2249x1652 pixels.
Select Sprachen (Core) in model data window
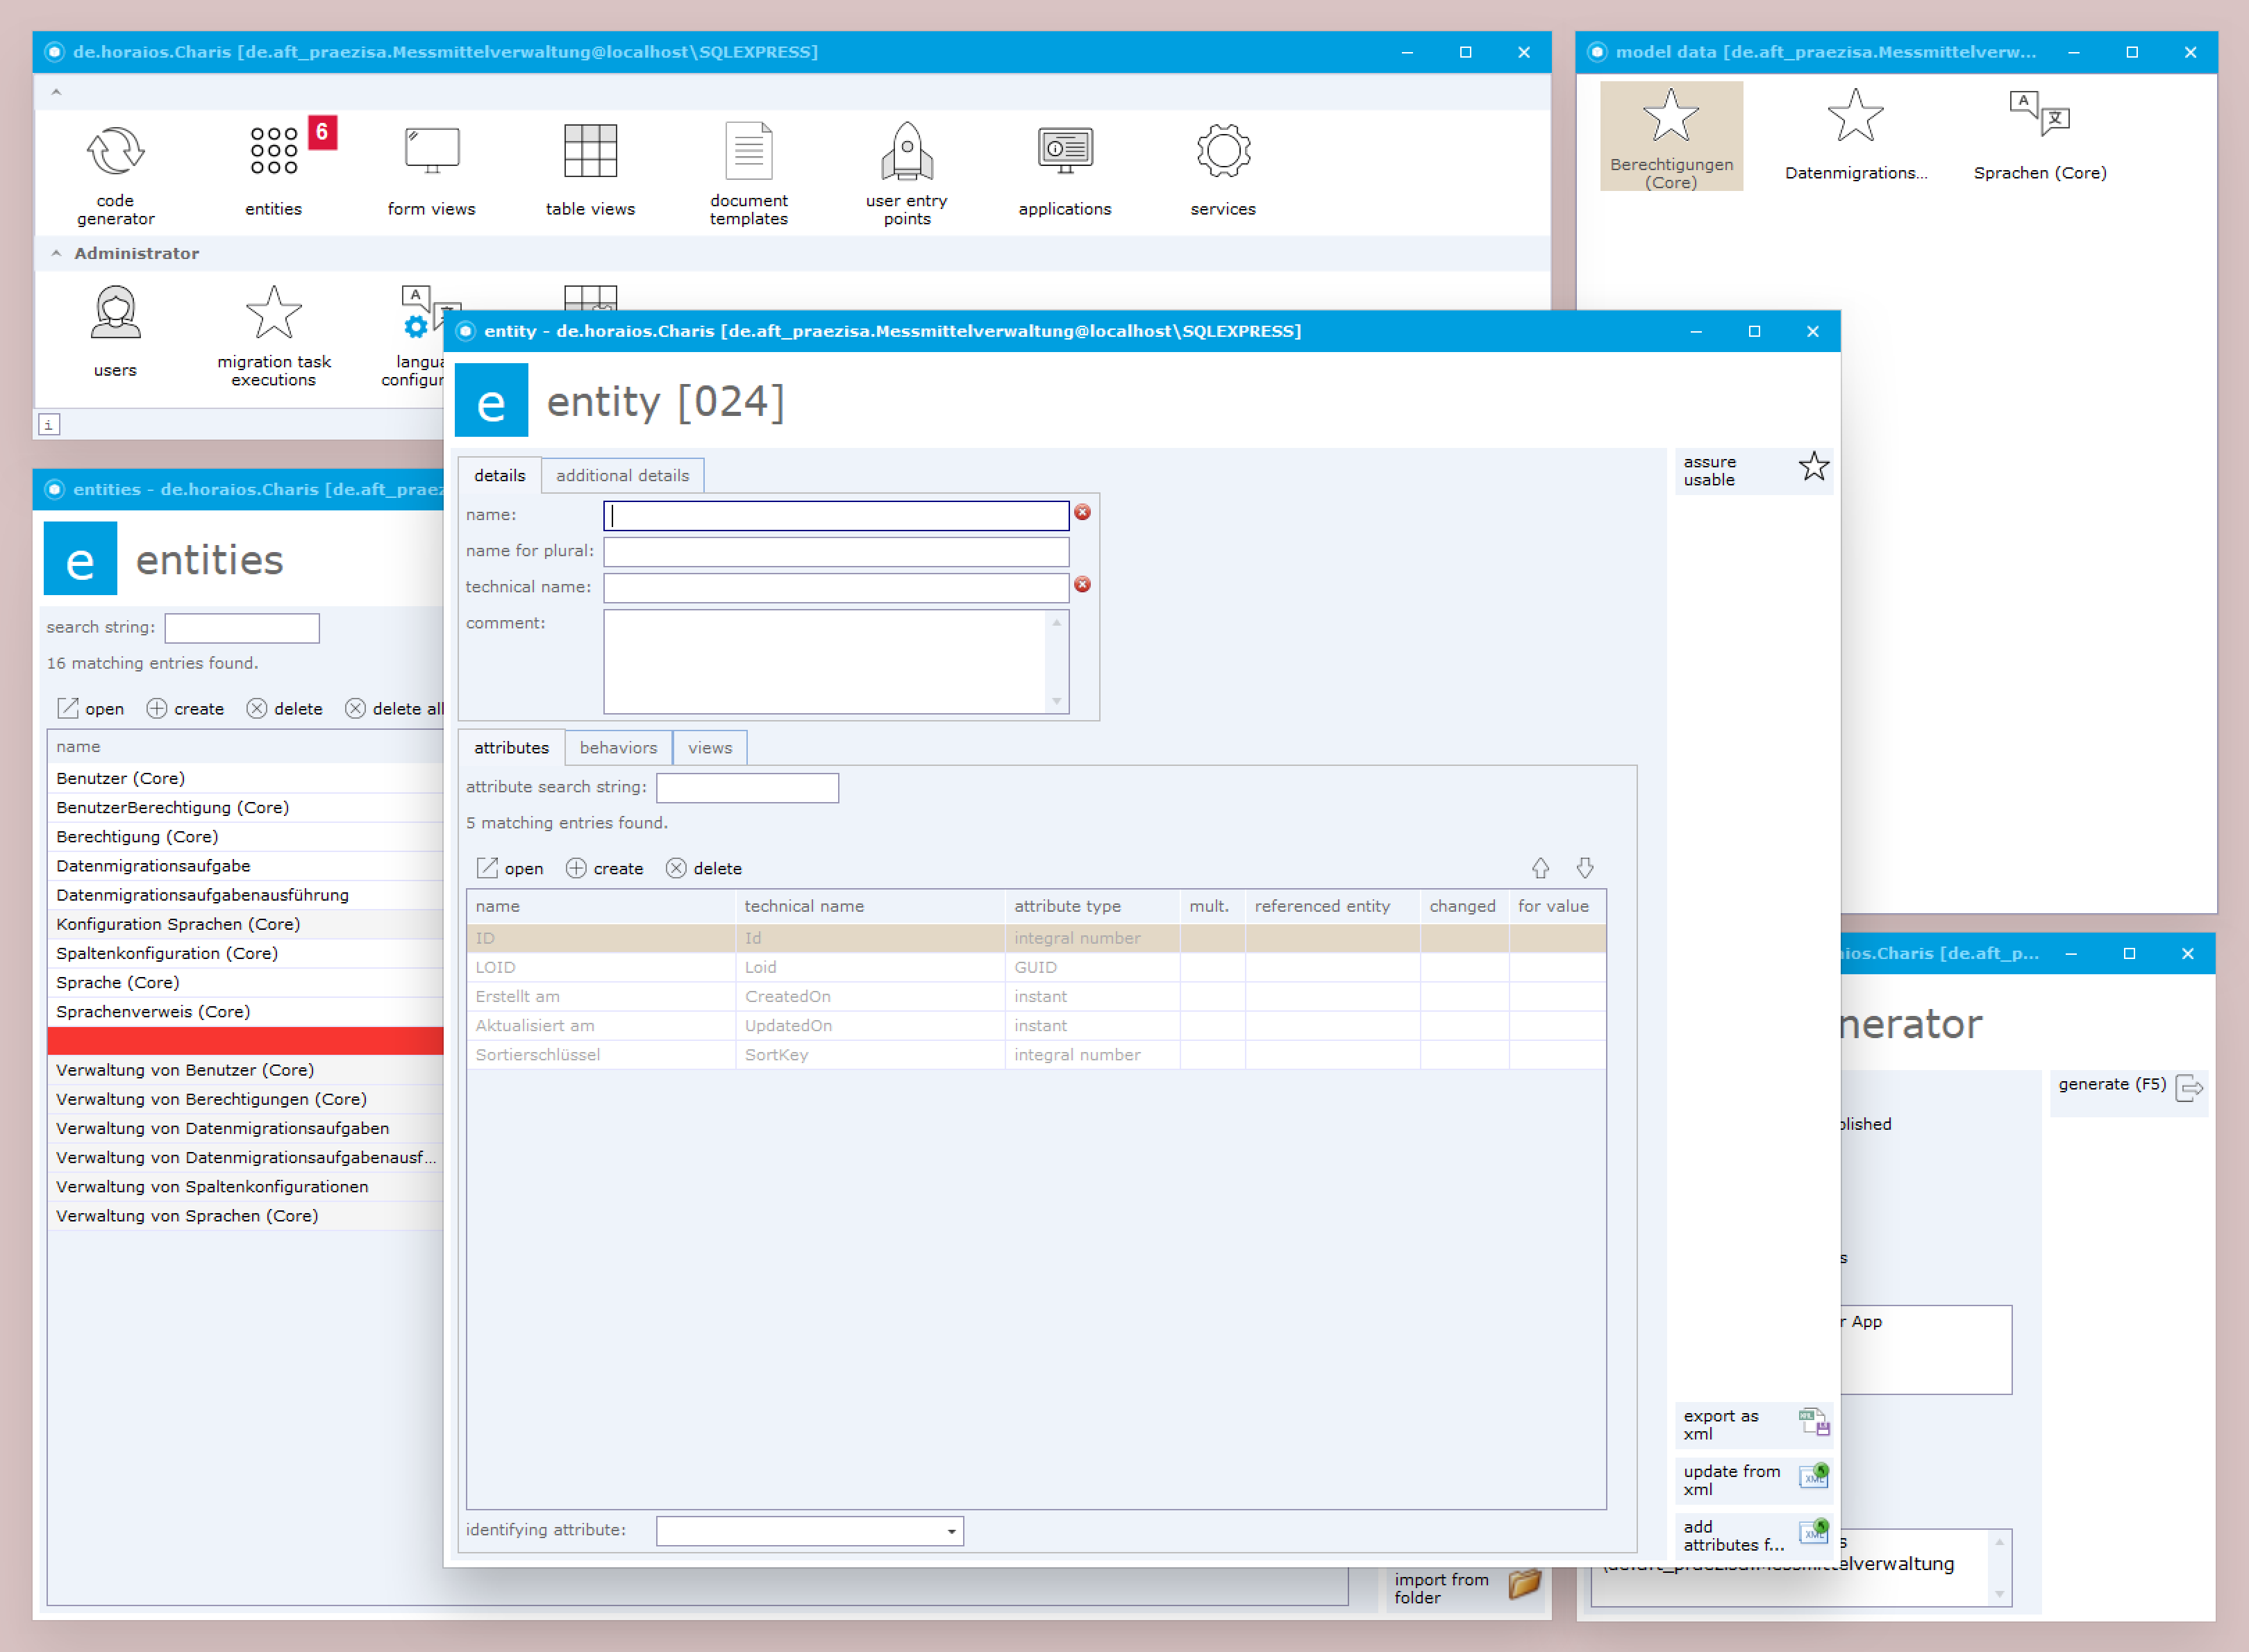pyautogui.click(x=2040, y=136)
